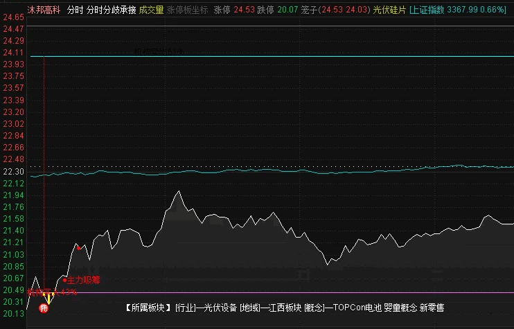
Task: Click the 20.13 price axis label
Action: click(13, 314)
